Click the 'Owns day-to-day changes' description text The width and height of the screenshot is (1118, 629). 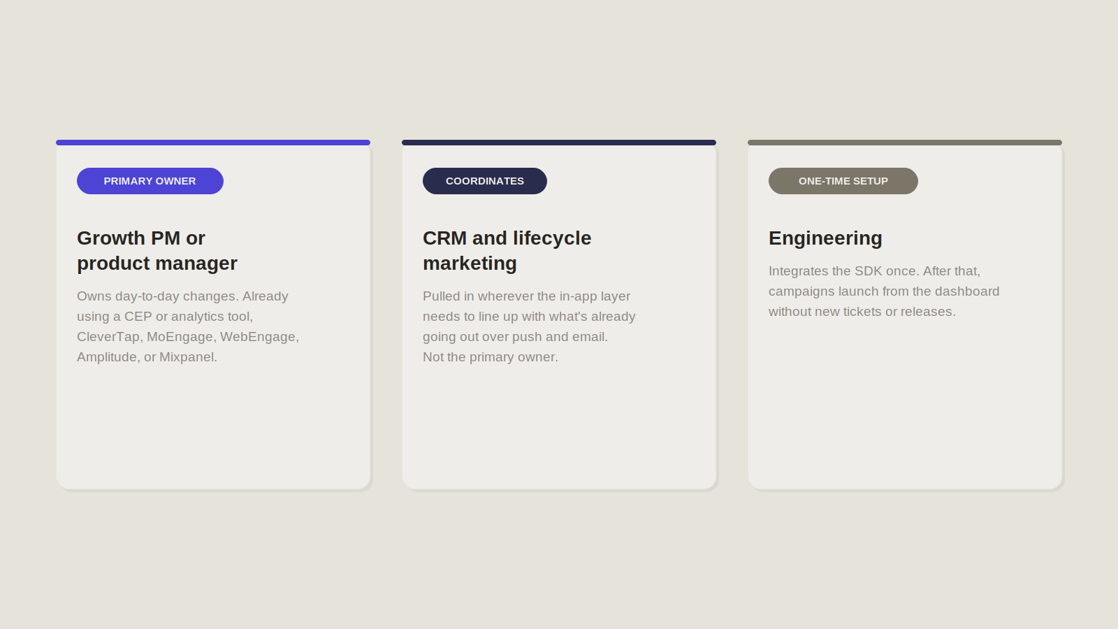pyautogui.click(x=188, y=326)
